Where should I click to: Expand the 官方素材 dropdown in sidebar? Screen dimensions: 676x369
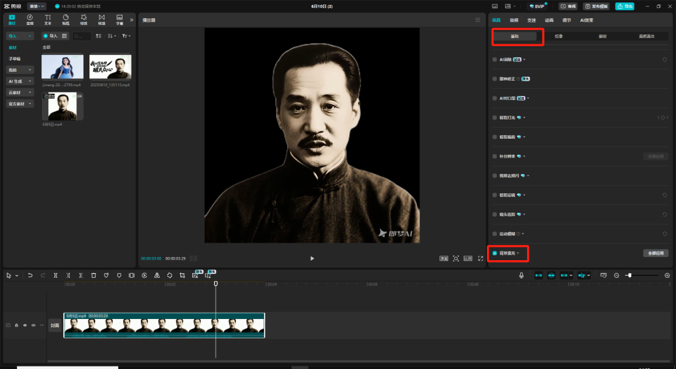click(20, 104)
